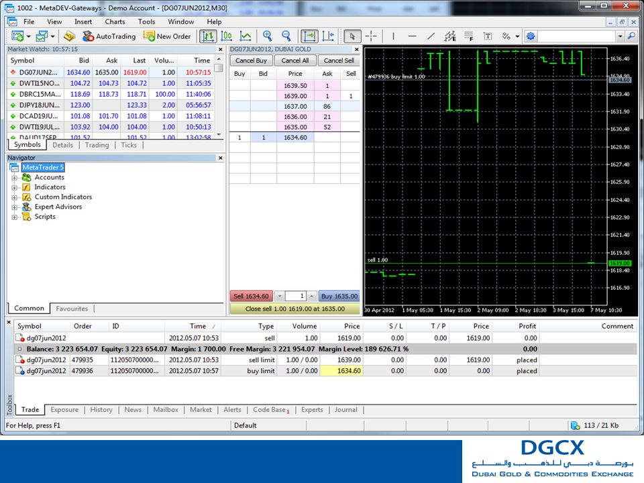Screen dimensions: 644x483
Task: Switch to Ticks tab in Market Watch
Action: tap(129, 145)
